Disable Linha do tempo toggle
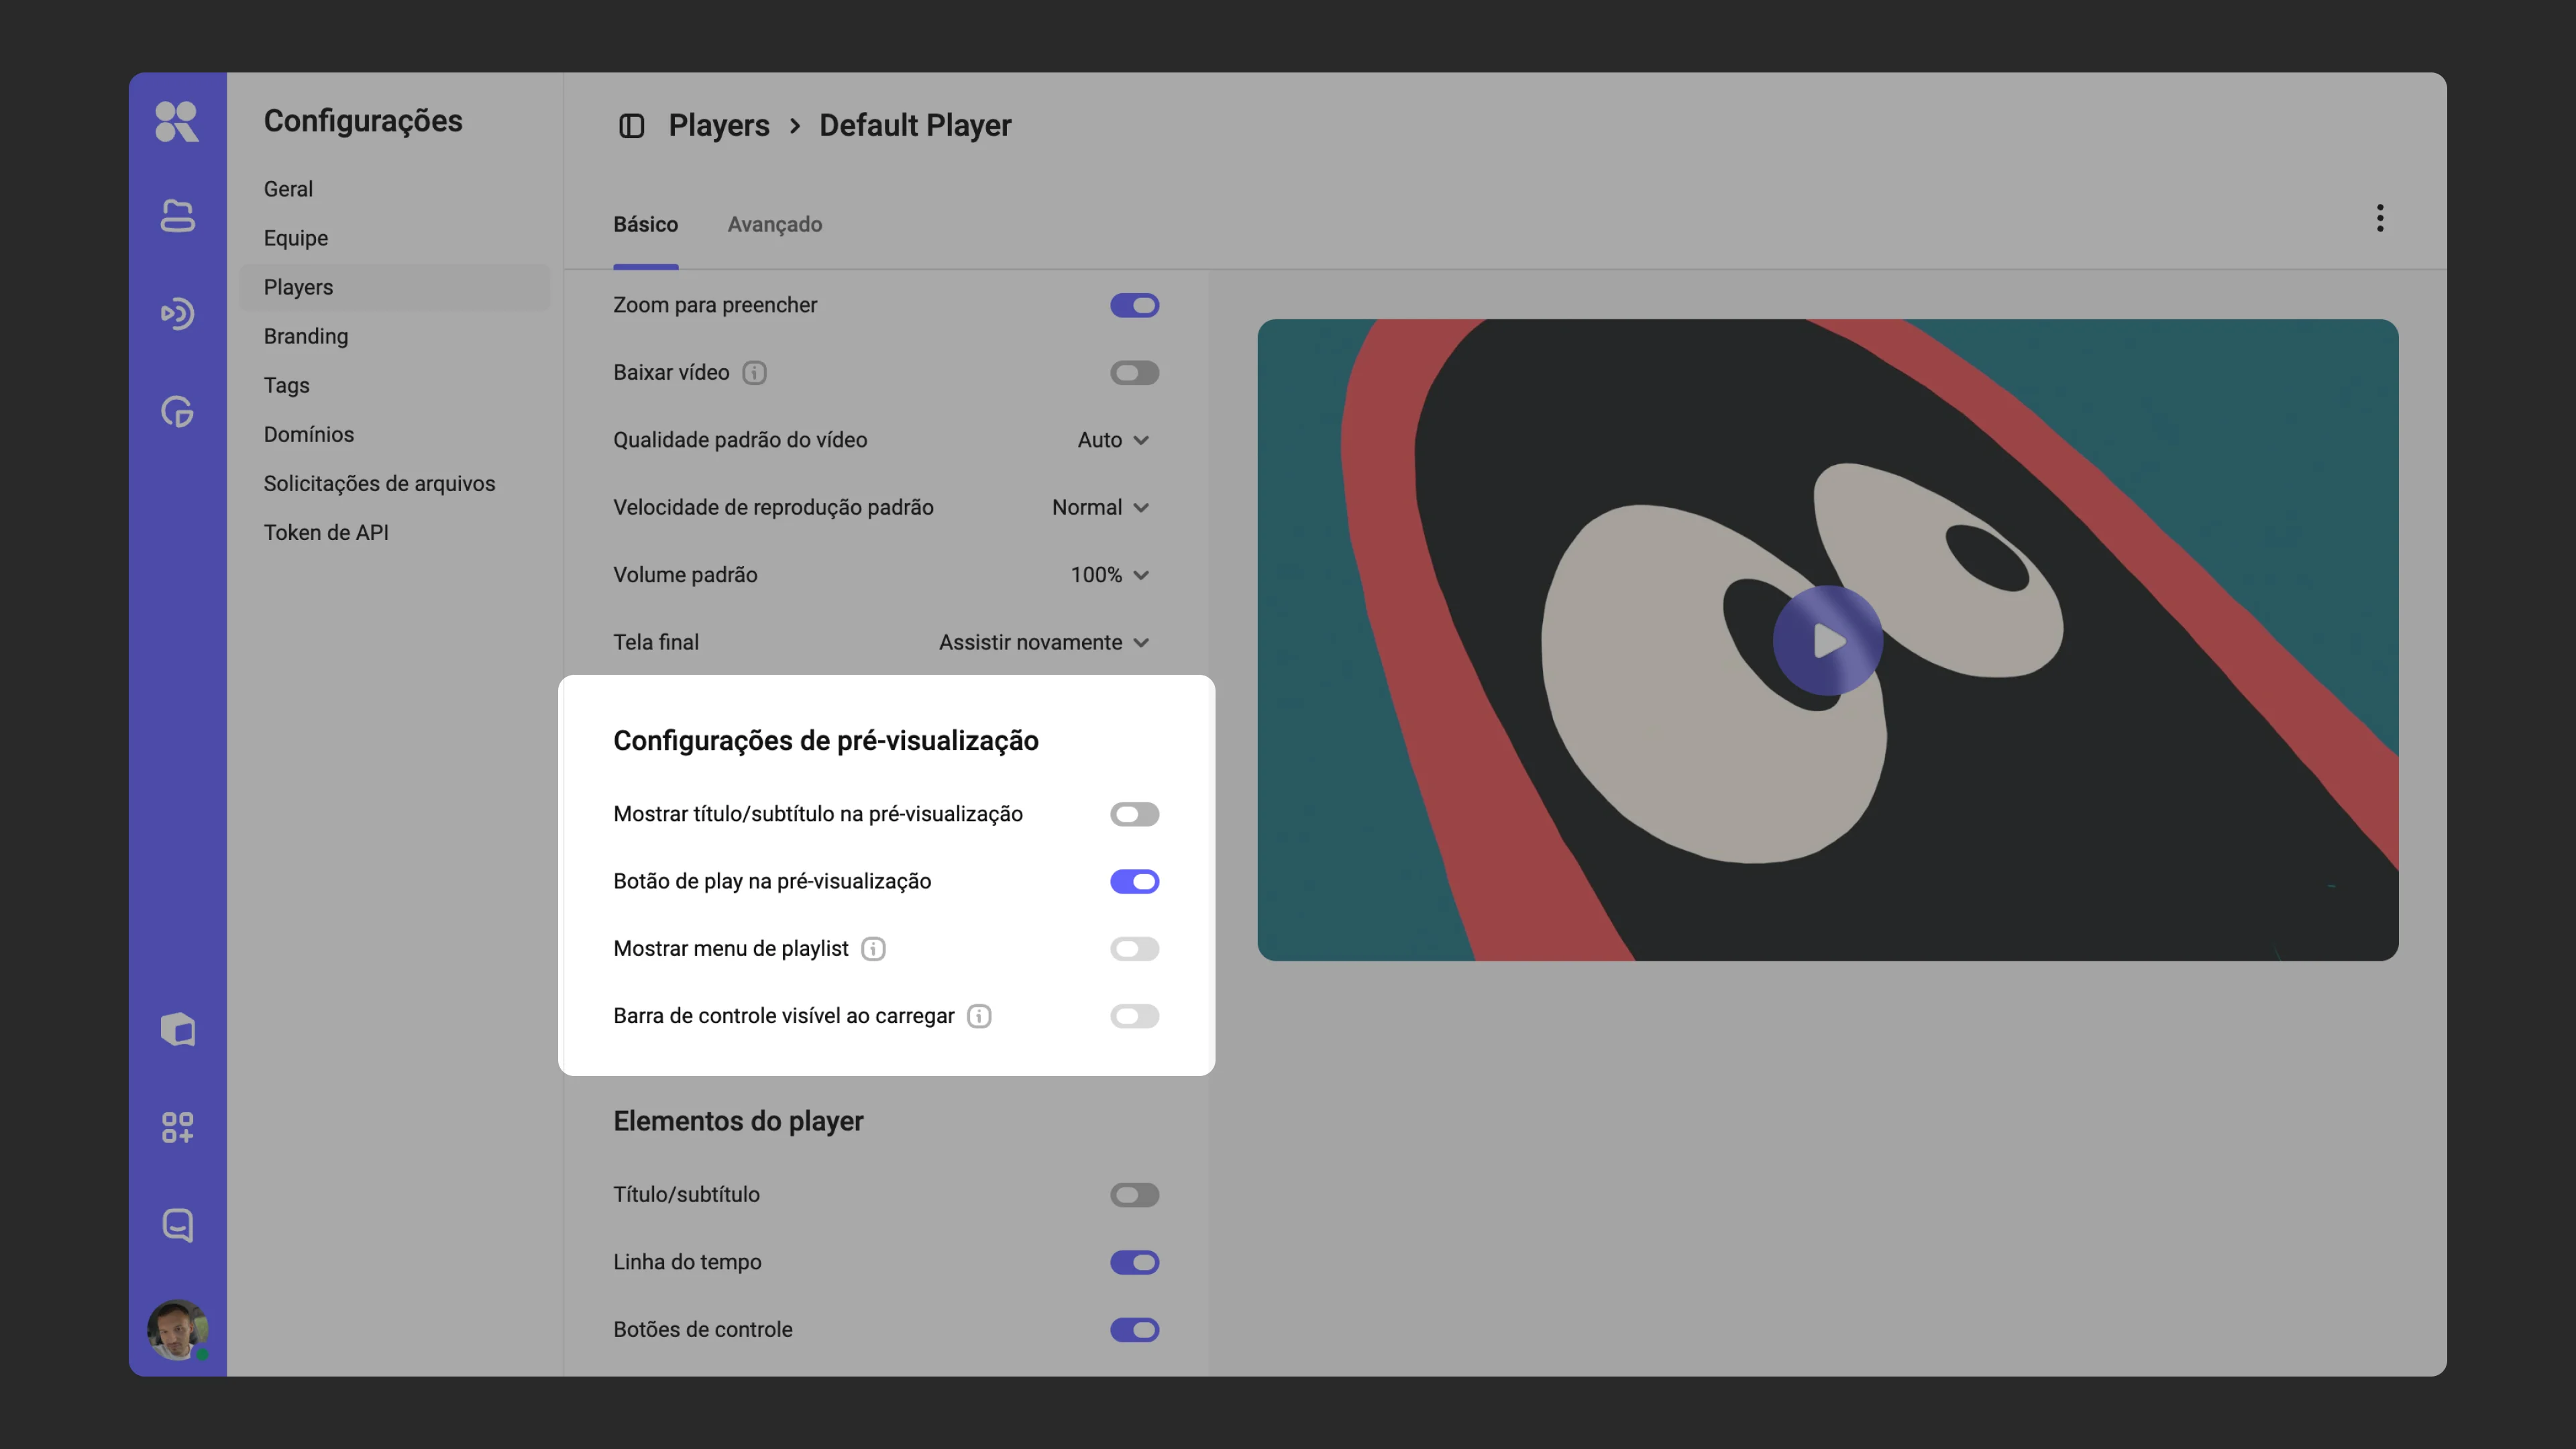Viewport: 2576px width, 1449px height. click(1134, 1262)
